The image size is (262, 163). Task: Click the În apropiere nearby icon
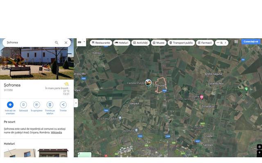pyautogui.click(x=36, y=105)
